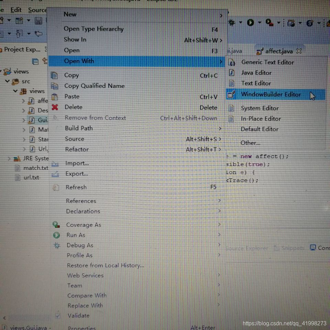
Task: Click the save floppy disk toolbar icon
Action: 38,21
